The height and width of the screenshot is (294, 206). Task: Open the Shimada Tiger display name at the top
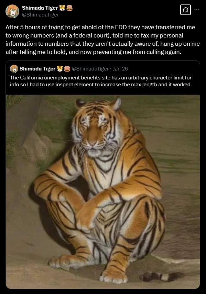click(x=40, y=8)
